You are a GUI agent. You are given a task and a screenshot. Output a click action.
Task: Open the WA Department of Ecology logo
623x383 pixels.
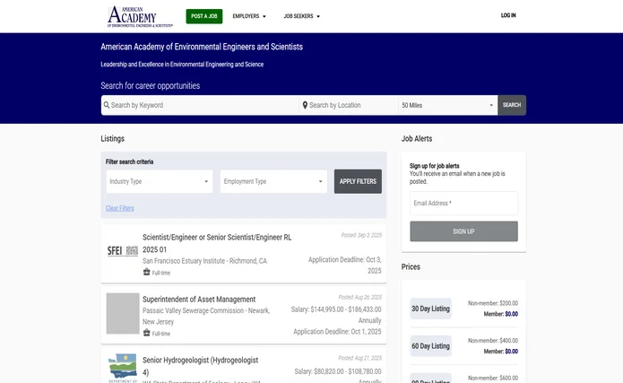(123, 368)
